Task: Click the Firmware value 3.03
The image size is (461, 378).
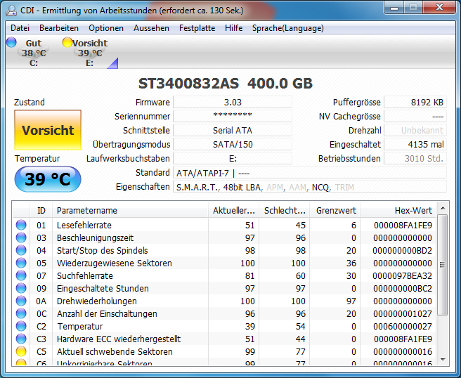Action: coord(233,103)
